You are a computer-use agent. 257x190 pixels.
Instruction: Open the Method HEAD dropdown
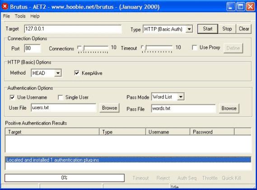pyautogui.click(x=58, y=73)
